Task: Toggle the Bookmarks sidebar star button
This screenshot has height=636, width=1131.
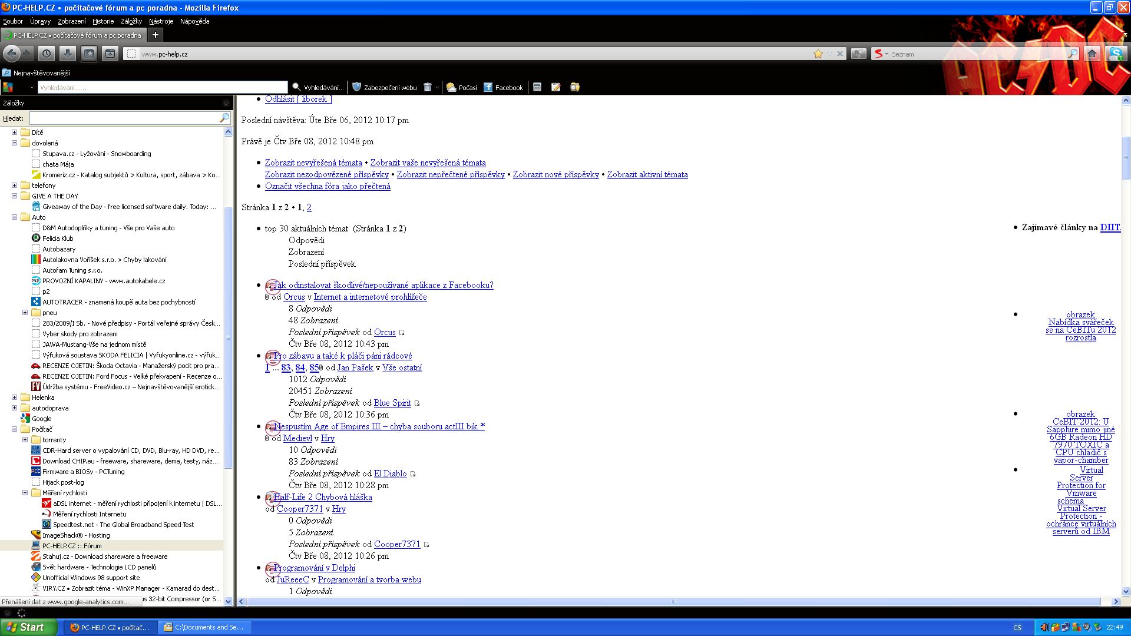Action: (89, 54)
